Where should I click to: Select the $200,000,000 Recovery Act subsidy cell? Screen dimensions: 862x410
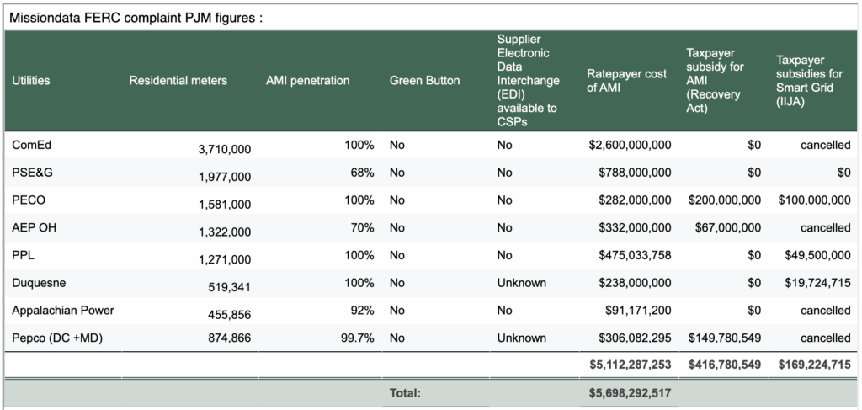(x=725, y=200)
